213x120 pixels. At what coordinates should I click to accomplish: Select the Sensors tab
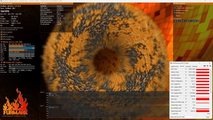tap(182, 66)
